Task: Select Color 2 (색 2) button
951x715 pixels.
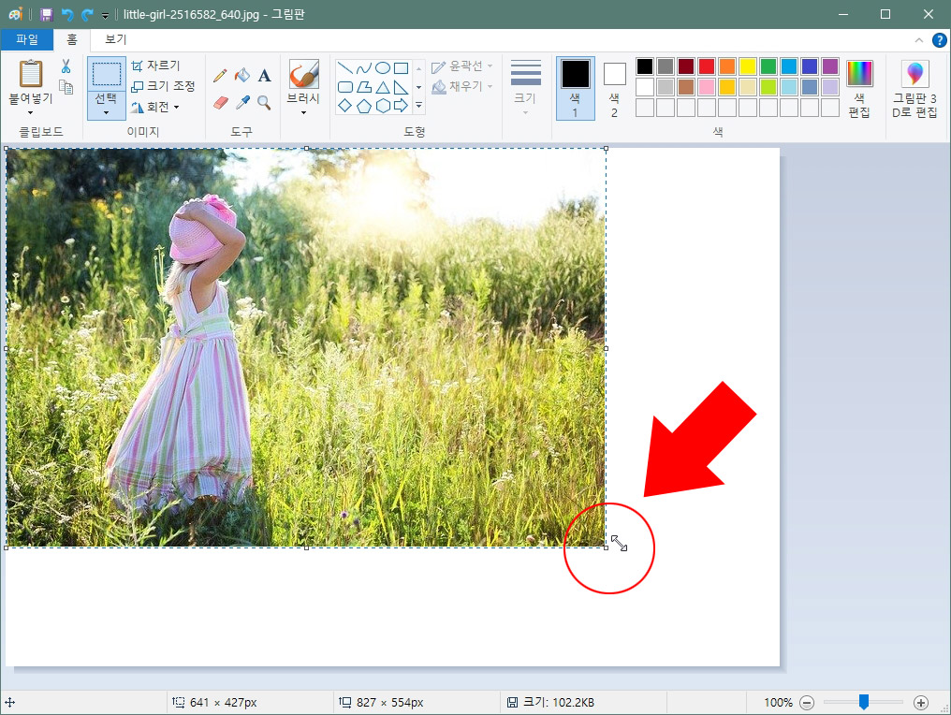Action: coord(614,89)
